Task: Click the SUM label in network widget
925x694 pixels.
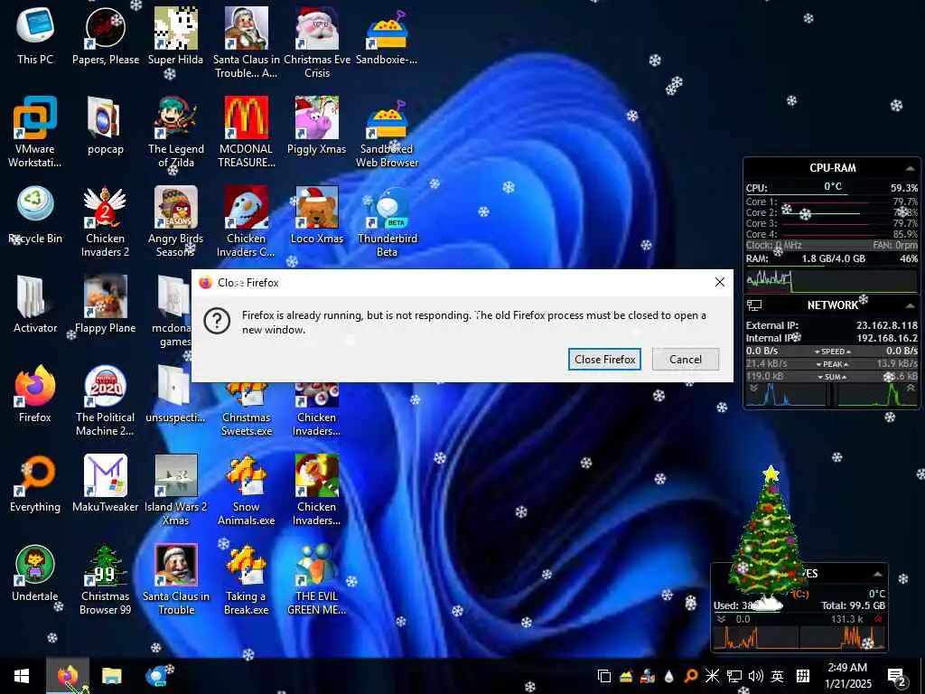Action: [832, 377]
